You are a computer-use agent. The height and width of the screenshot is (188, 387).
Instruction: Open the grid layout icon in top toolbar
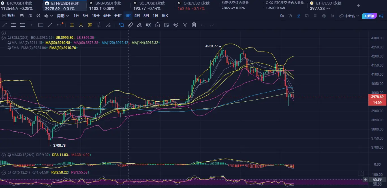click(x=30, y=16)
